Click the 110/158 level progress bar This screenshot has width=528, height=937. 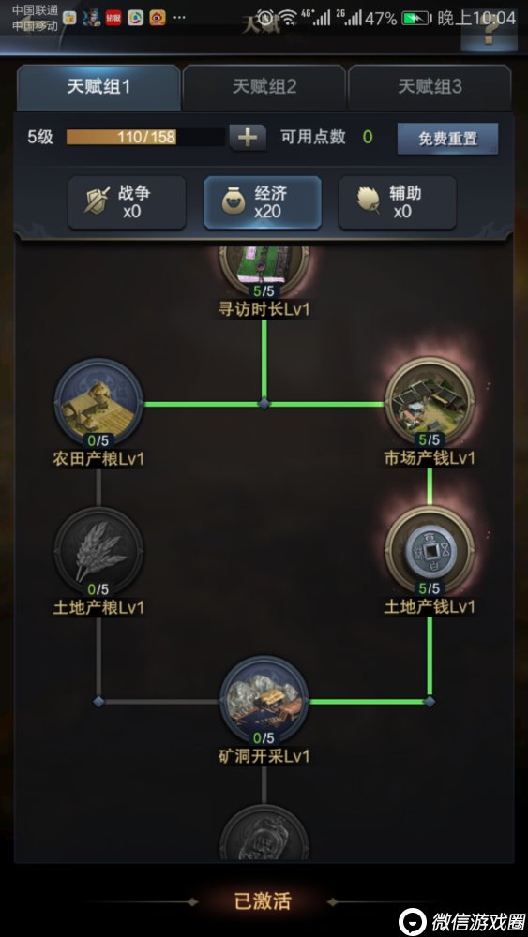point(145,137)
